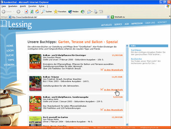Click the cart icon for Kübelpflanzen Sonderausgabe
Screen dimensions: 171x129
[x=102, y=110]
